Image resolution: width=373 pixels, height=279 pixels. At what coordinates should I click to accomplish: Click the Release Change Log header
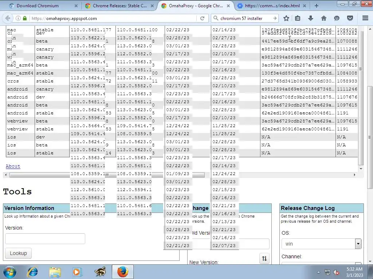click(322, 208)
